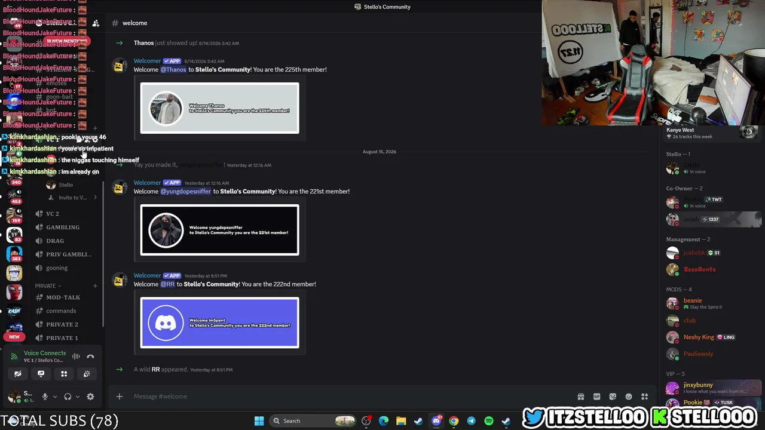765x430 pixels.
Task: View ImSpent welcome banner image
Action: click(x=220, y=322)
